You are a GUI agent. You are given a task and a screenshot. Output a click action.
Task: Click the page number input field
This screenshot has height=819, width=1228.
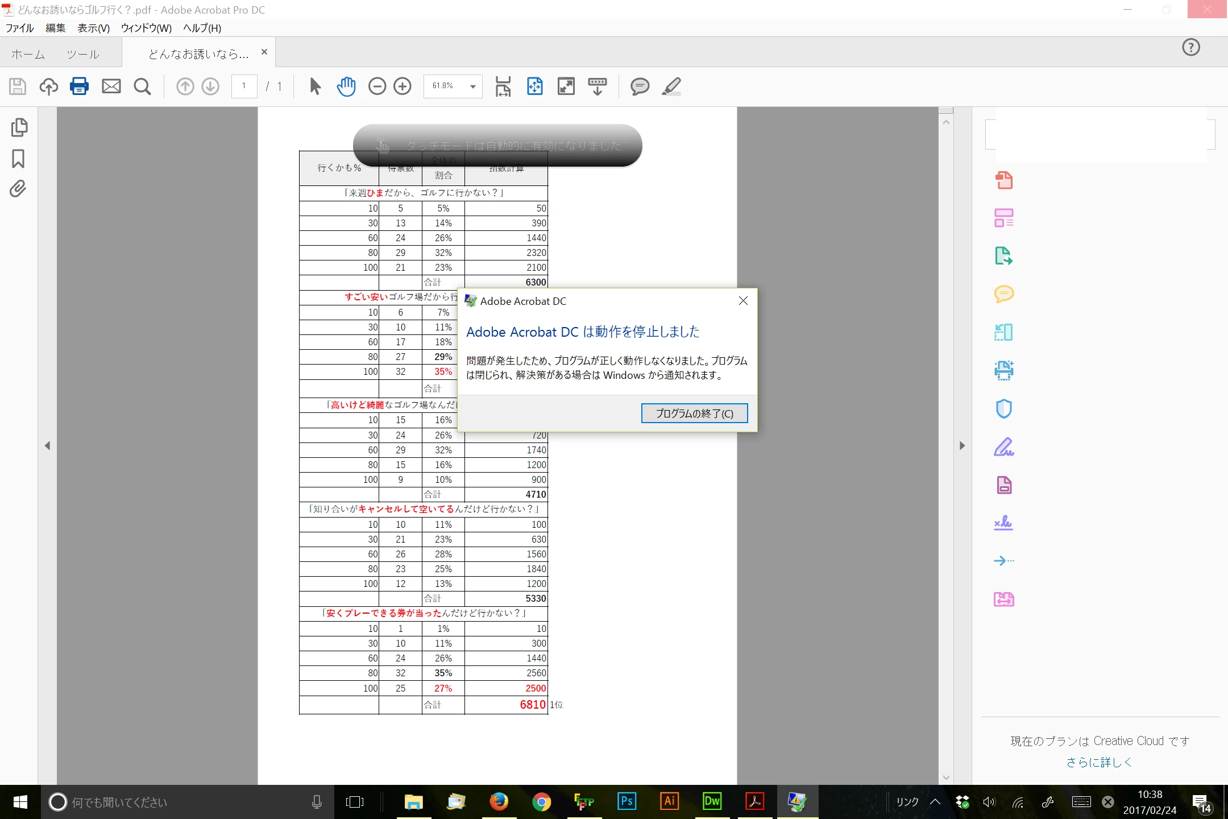244,86
